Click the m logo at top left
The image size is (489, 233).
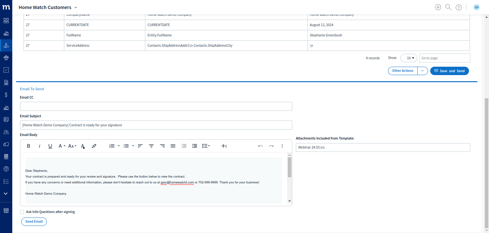coord(6,7)
